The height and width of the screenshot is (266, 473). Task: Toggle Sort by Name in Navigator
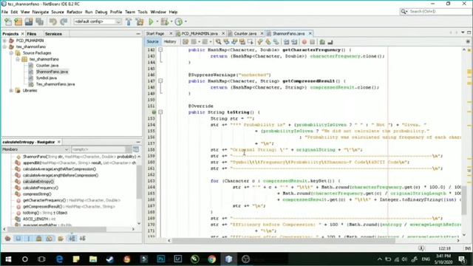tap(72, 239)
